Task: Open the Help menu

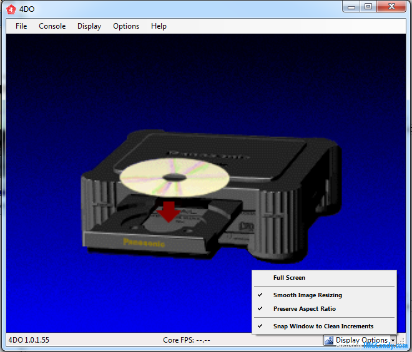Action: (x=159, y=26)
